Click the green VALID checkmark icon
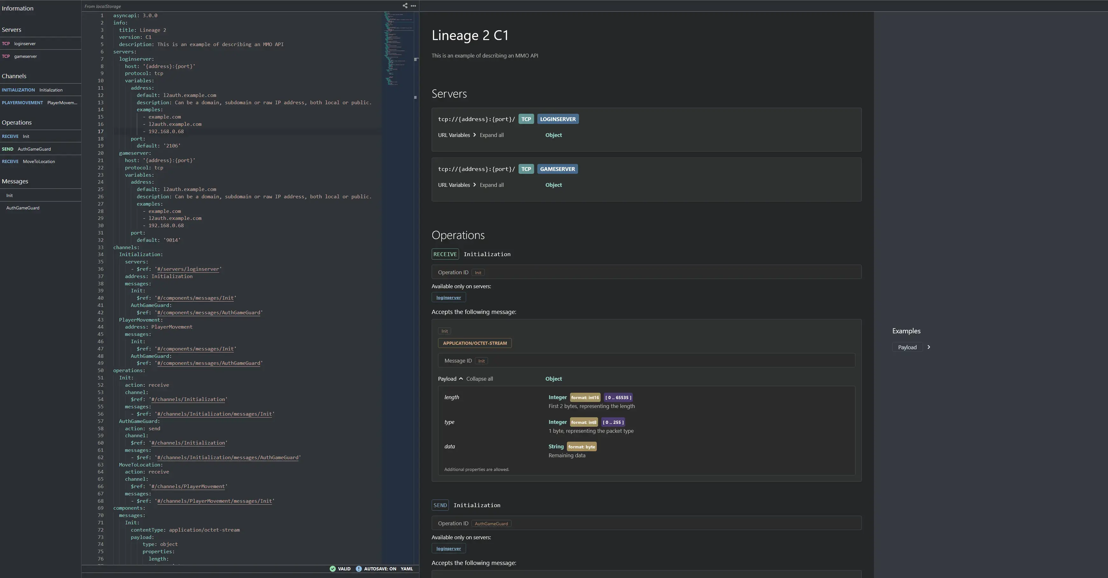Screen dimensions: 1108x578 [332, 568]
